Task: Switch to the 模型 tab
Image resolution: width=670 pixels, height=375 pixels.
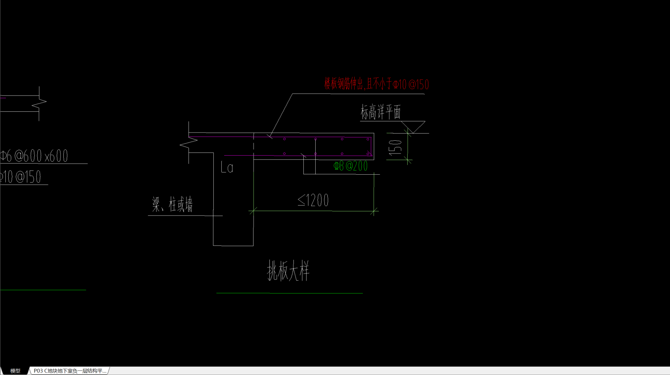Action: click(x=15, y=371)
